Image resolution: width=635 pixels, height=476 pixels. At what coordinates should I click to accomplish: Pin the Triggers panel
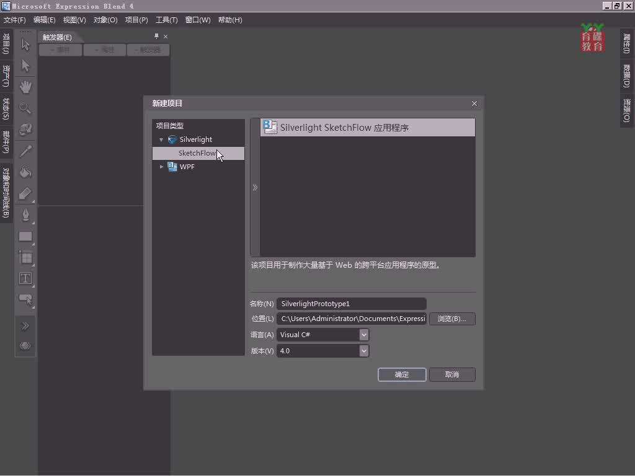coord(156,37)
